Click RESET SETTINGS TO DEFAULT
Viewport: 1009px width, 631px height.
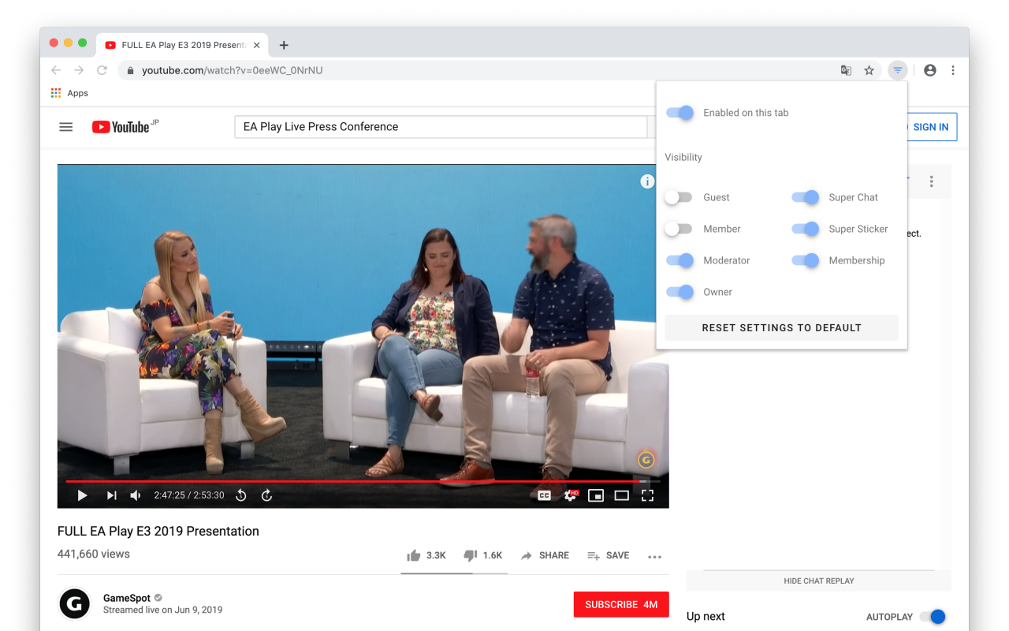781,327
